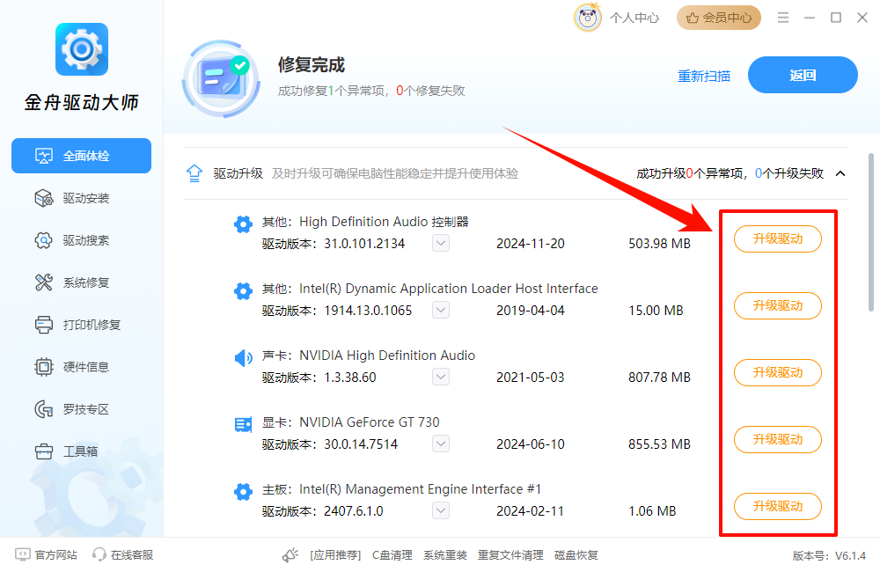The height and width of the screenshot is (572, 880).
Task: Collapse the 驱动升级 section
Action: click(x=840, y=173)
